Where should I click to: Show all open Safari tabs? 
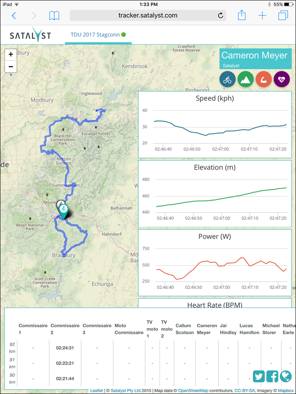pos(283,16)
